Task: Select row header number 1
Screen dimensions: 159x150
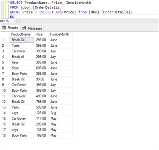Action: [5, 40]
